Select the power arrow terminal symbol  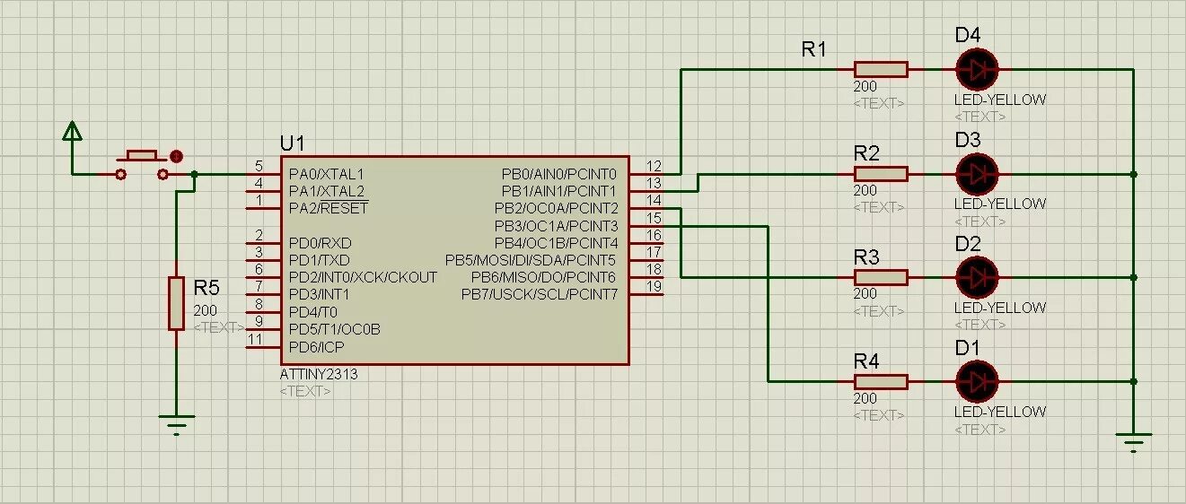tap(72, 132)
